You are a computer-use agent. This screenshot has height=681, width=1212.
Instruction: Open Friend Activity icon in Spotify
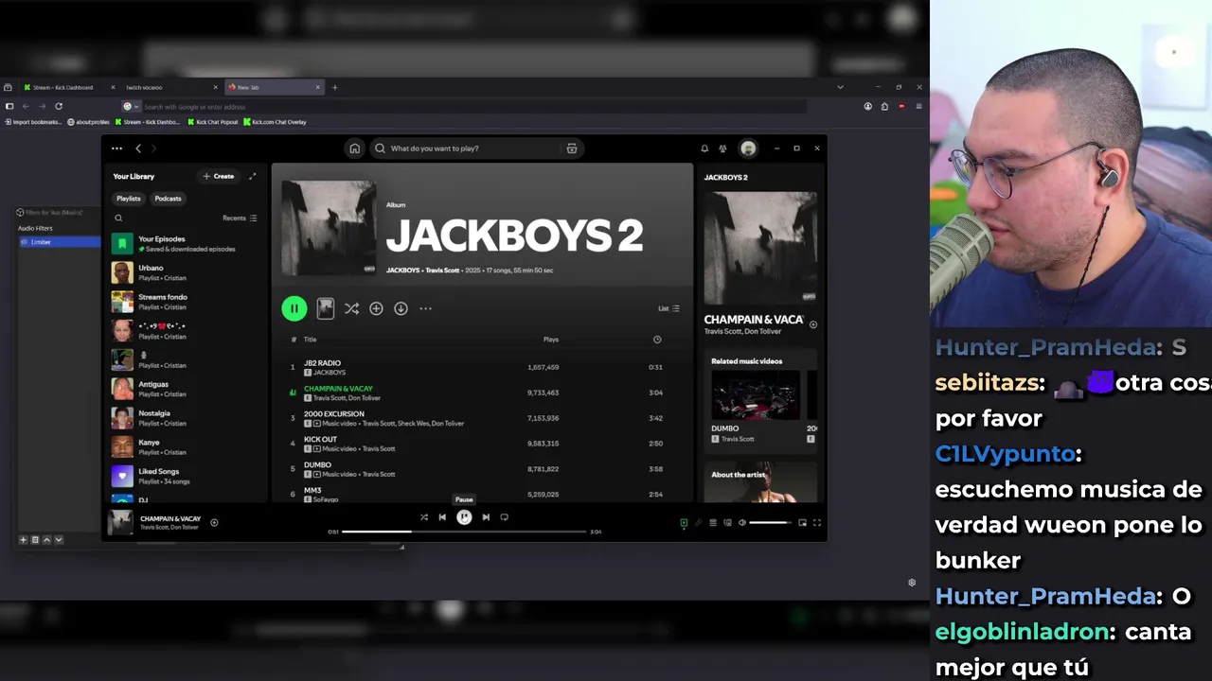pos(722,148)
